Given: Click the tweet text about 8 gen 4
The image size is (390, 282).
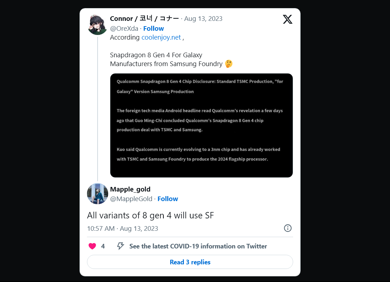Looking at the screenshot, I should (x=150, y=215).
